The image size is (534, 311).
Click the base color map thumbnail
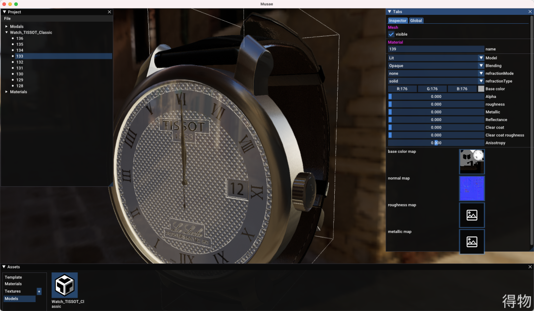point(472,162)
